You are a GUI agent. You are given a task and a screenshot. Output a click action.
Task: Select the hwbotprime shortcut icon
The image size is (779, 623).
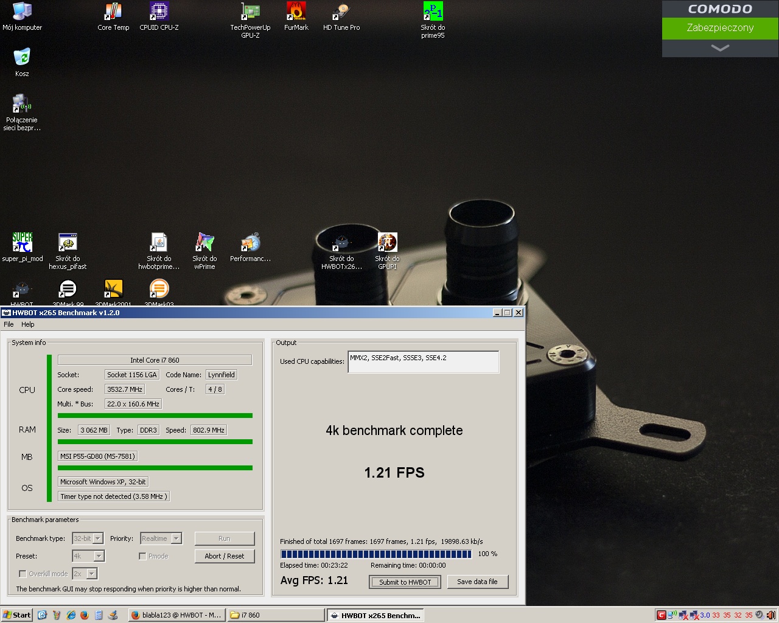click(159, 251)
